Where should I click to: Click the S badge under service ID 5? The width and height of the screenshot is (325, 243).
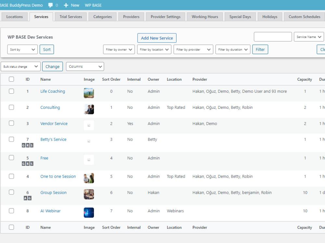[32, 164]
